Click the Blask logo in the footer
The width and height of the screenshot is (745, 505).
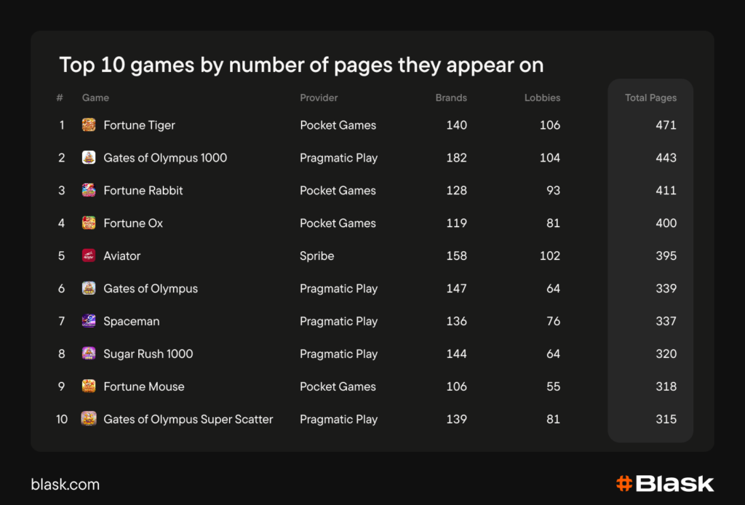coord(665,484)
